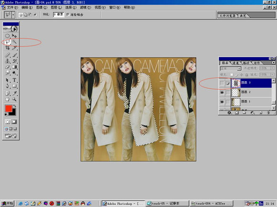Select the Eraser tool
Screen dimensions: 277x207
7,67
